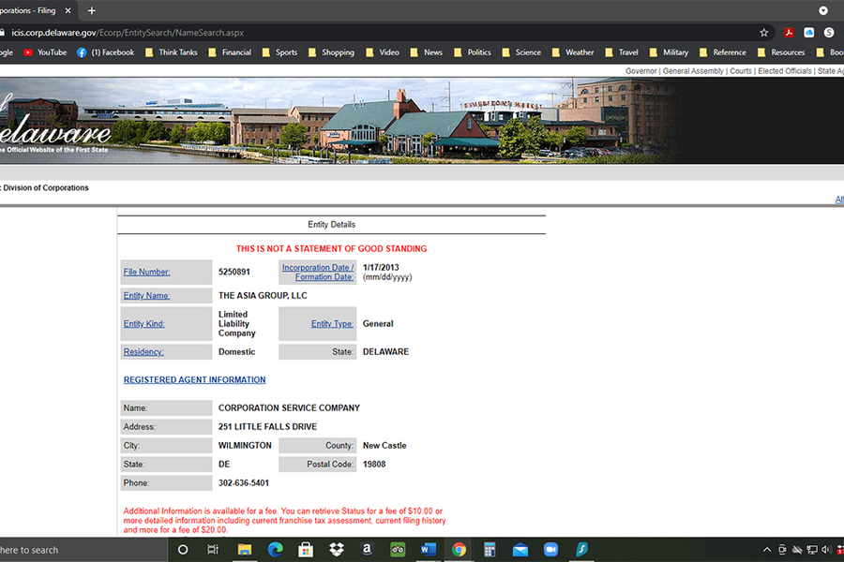Click the File Number link
This screenshot has width=844, height=562.
146,273
